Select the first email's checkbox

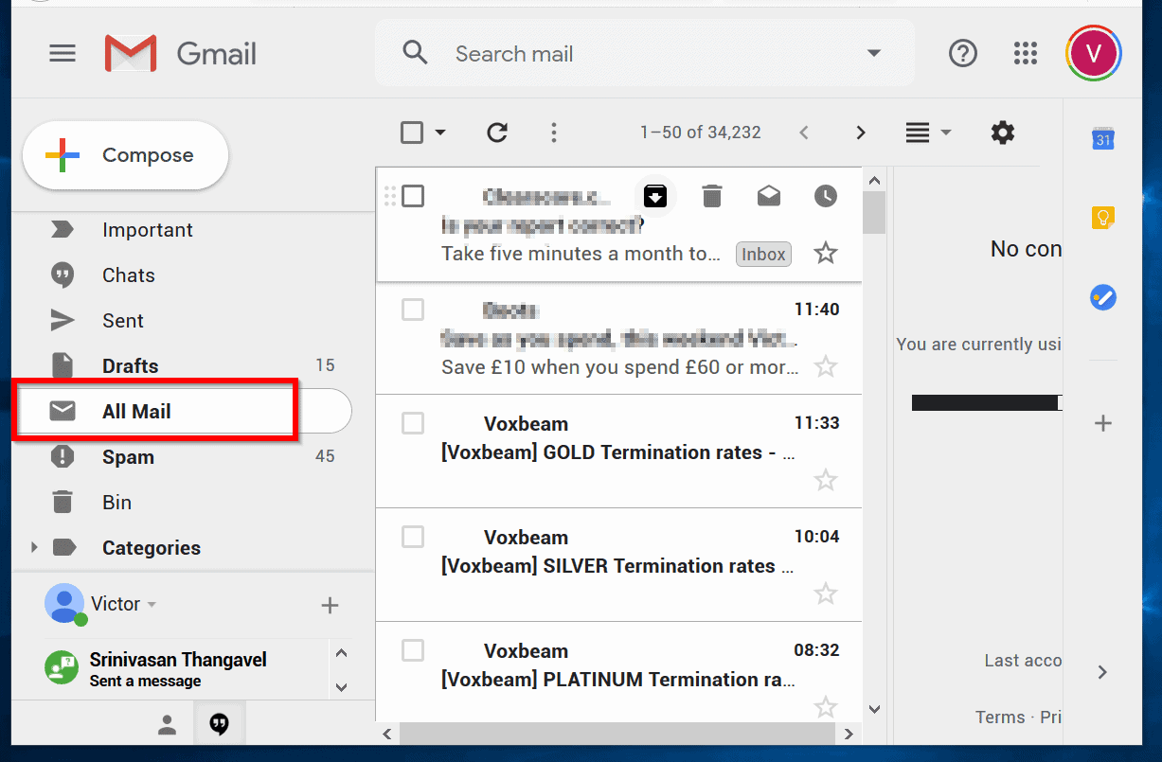click(x=413, y=196)
